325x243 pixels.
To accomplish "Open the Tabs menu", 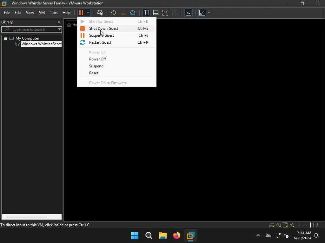I will pyautogui.click(x=53, y=13).
